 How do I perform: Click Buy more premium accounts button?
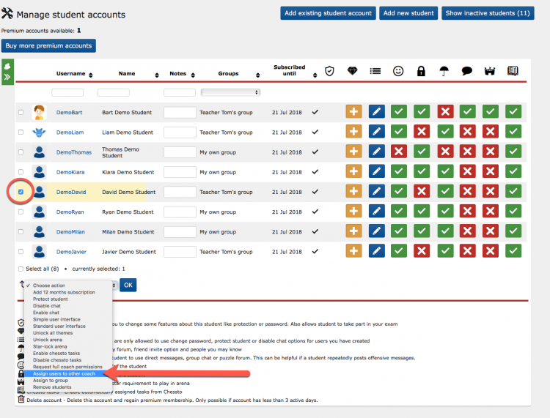point(48,46)
